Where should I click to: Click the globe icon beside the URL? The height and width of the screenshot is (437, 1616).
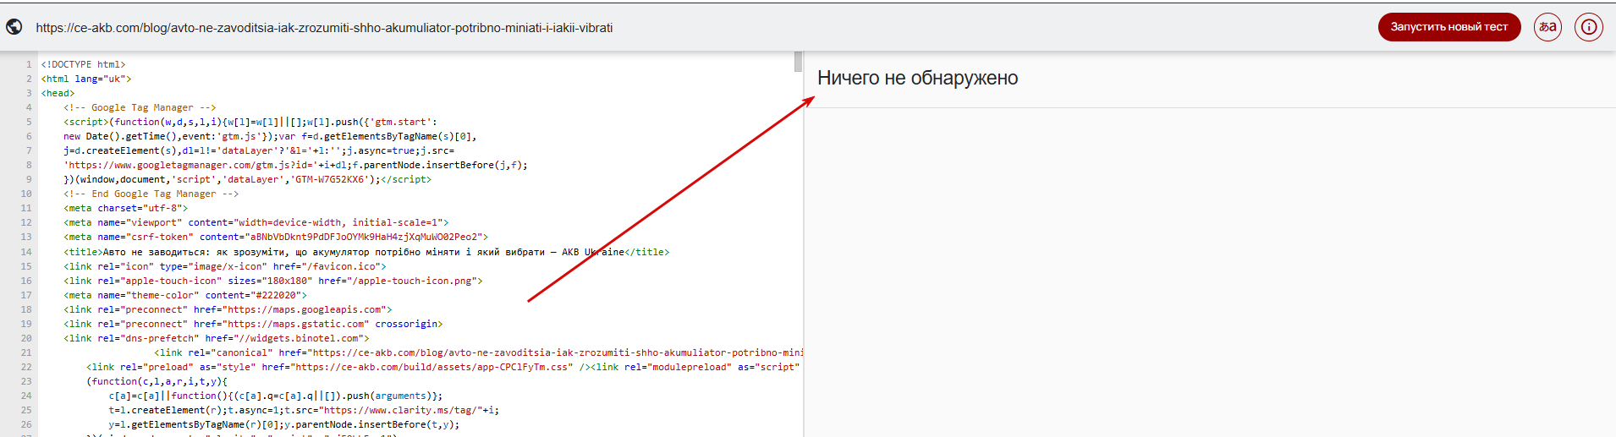click(14, 27)
